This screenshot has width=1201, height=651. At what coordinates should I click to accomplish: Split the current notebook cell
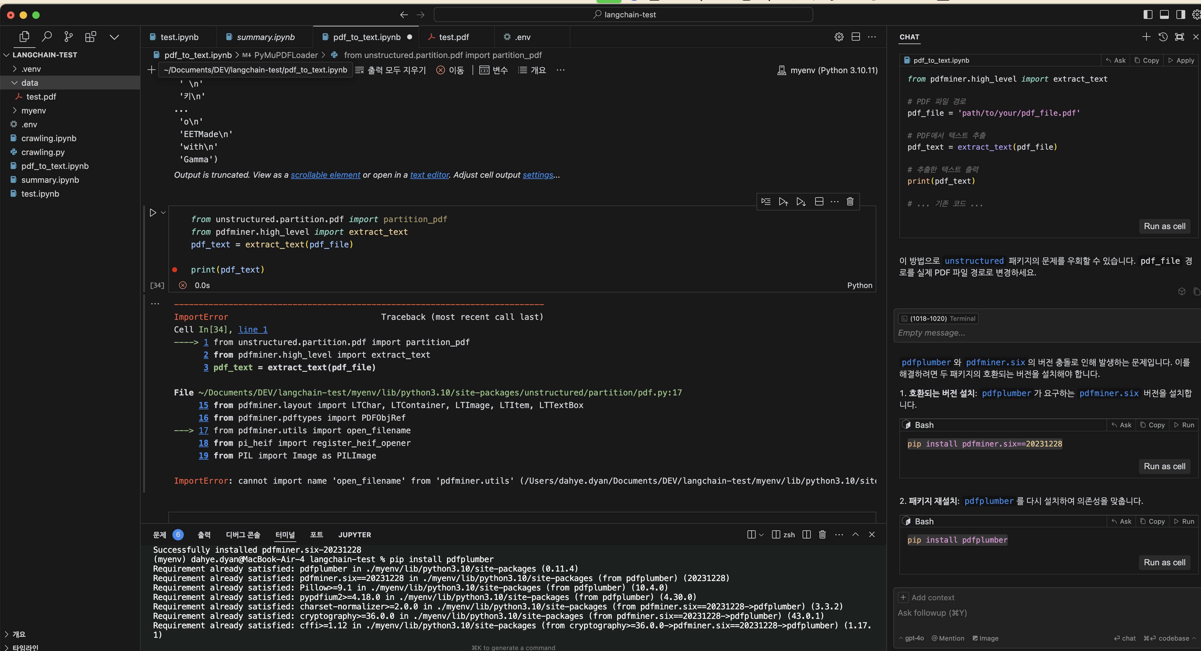[819, 201]
